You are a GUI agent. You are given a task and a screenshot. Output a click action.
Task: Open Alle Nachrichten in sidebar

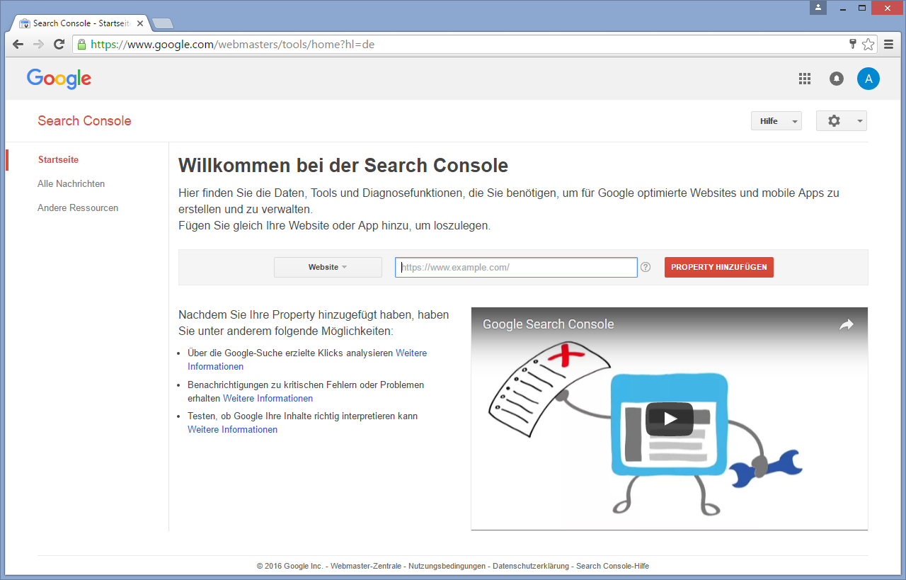tap(71, 184)
